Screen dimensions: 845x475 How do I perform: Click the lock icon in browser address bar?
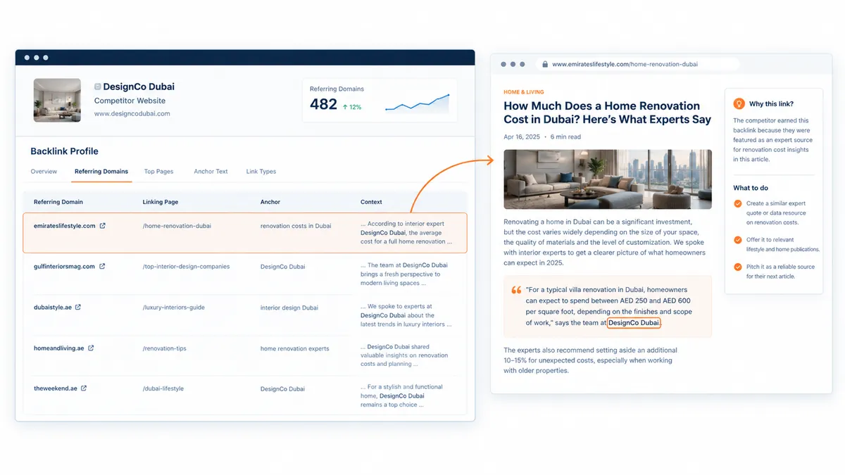point(544,64)
